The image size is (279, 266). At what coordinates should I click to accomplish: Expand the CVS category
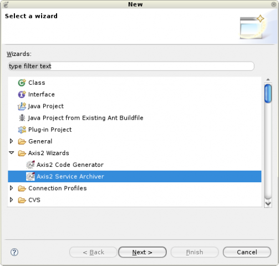pos(11,199)
